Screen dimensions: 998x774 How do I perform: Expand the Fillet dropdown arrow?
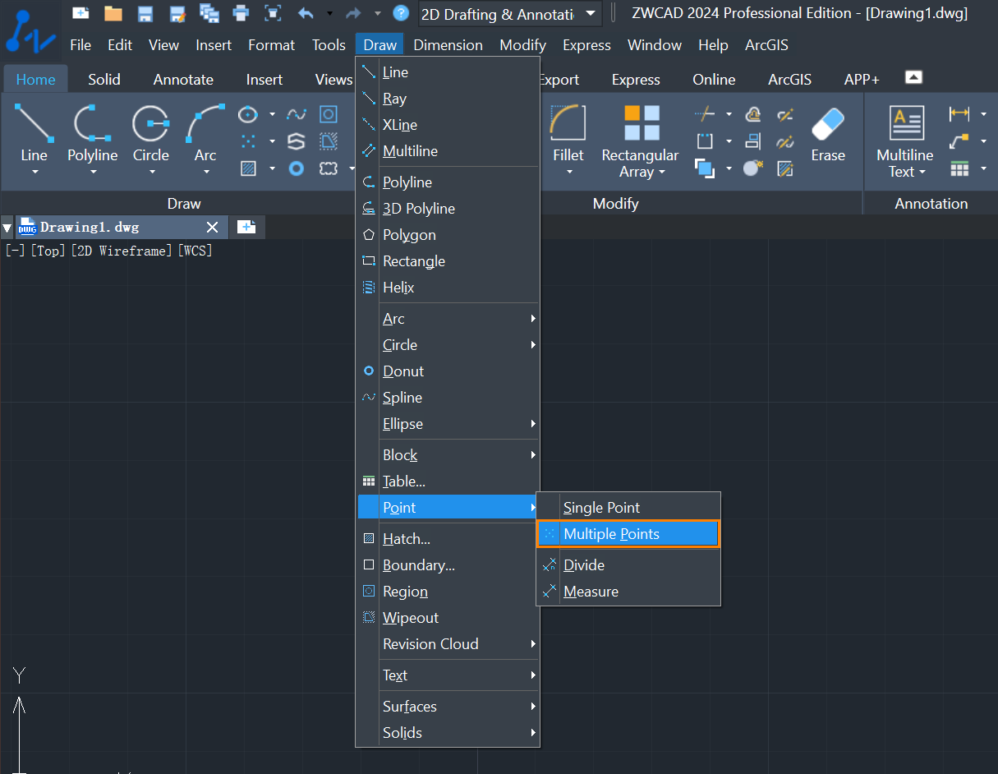point(568,173)
